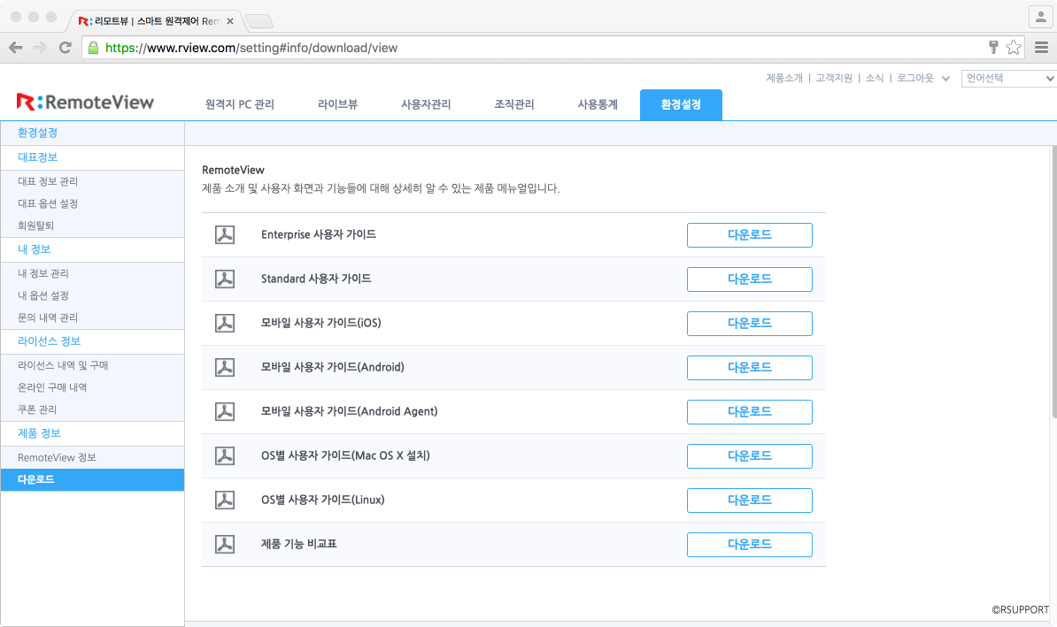Open the 언어선택 language dropdown
This screenshot has width=1057, height=627.
pyautogui.click(x=1008, y=78)
